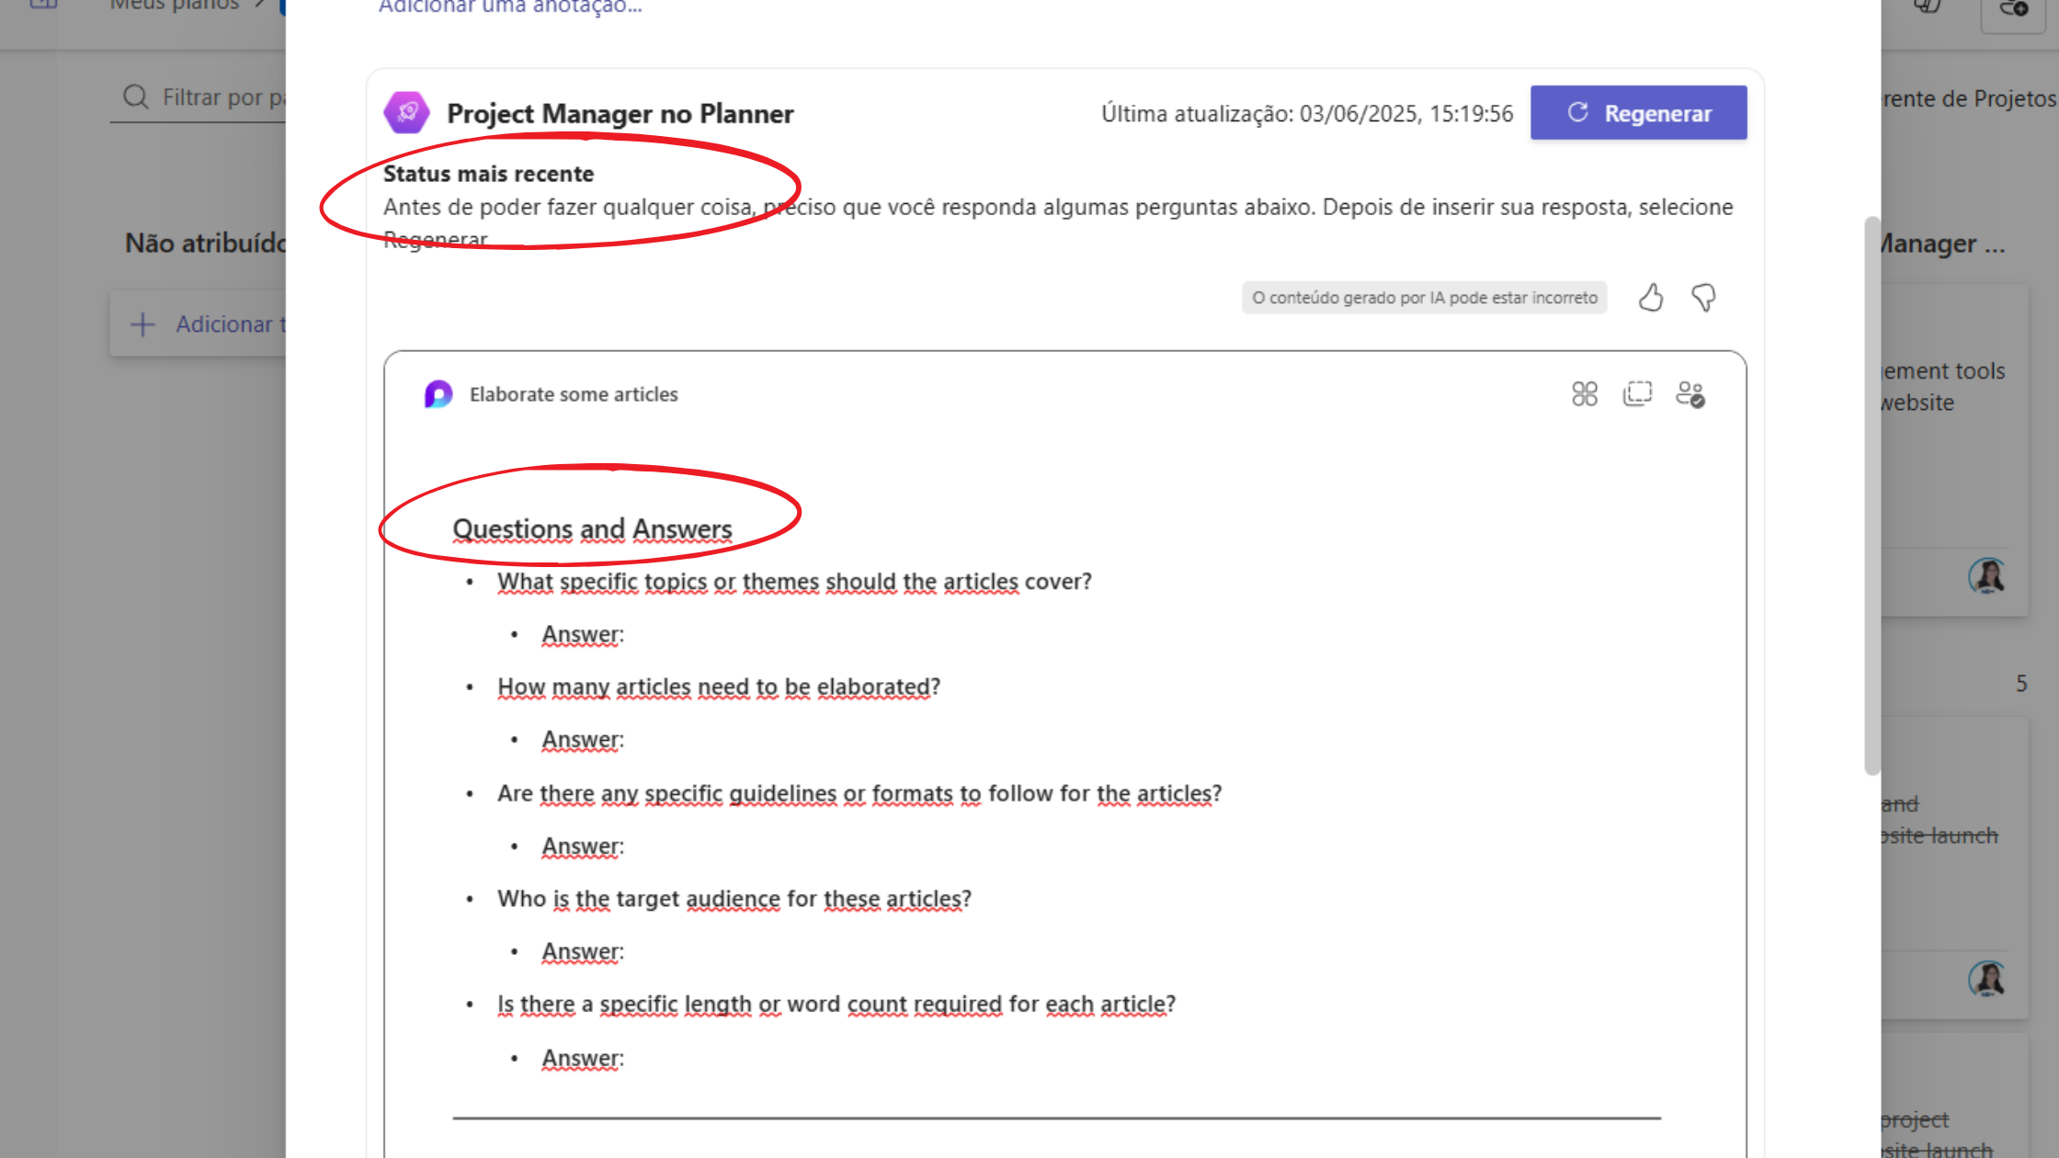Click the Status mais recente heading
Image resolution: width=2059 pixels, height=1158 pixels.
point(488,174)
